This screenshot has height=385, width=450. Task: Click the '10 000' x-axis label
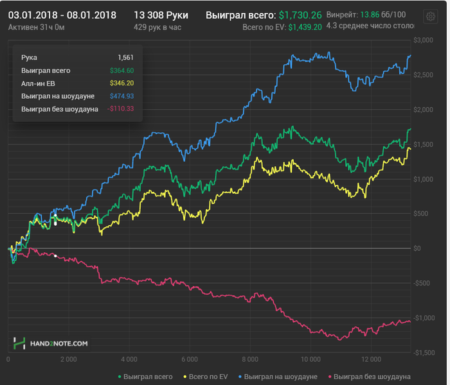[310, 359]
